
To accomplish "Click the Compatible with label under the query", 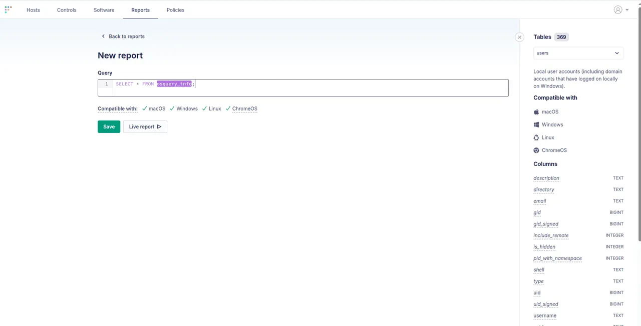I will [x=118, y=108].
